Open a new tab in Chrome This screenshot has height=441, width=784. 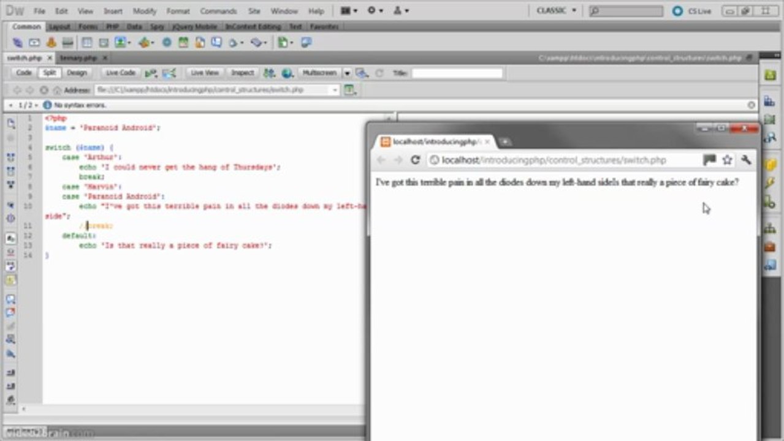point(504,142)
